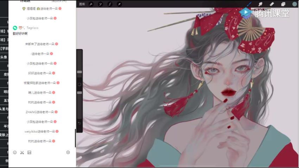Activate the arrow Transform tool
The height and width of the screenshot is (168, 299).
tap(119, 4)
